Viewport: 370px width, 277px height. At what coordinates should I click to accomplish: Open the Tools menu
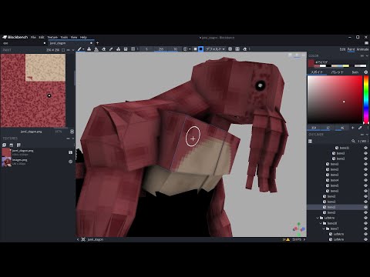pos(64,37)
